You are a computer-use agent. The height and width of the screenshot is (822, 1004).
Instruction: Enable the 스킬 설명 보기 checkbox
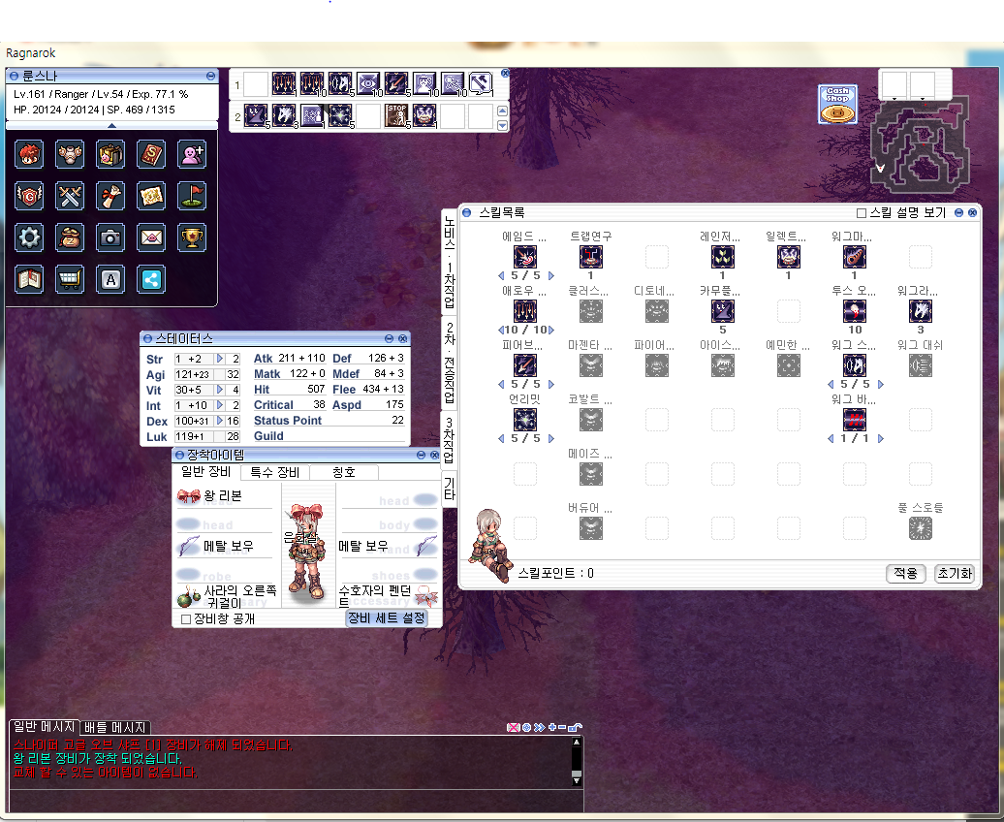tap(862, 213)
